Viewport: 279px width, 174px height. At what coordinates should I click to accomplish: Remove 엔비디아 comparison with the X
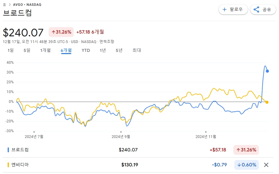(266, 165)
